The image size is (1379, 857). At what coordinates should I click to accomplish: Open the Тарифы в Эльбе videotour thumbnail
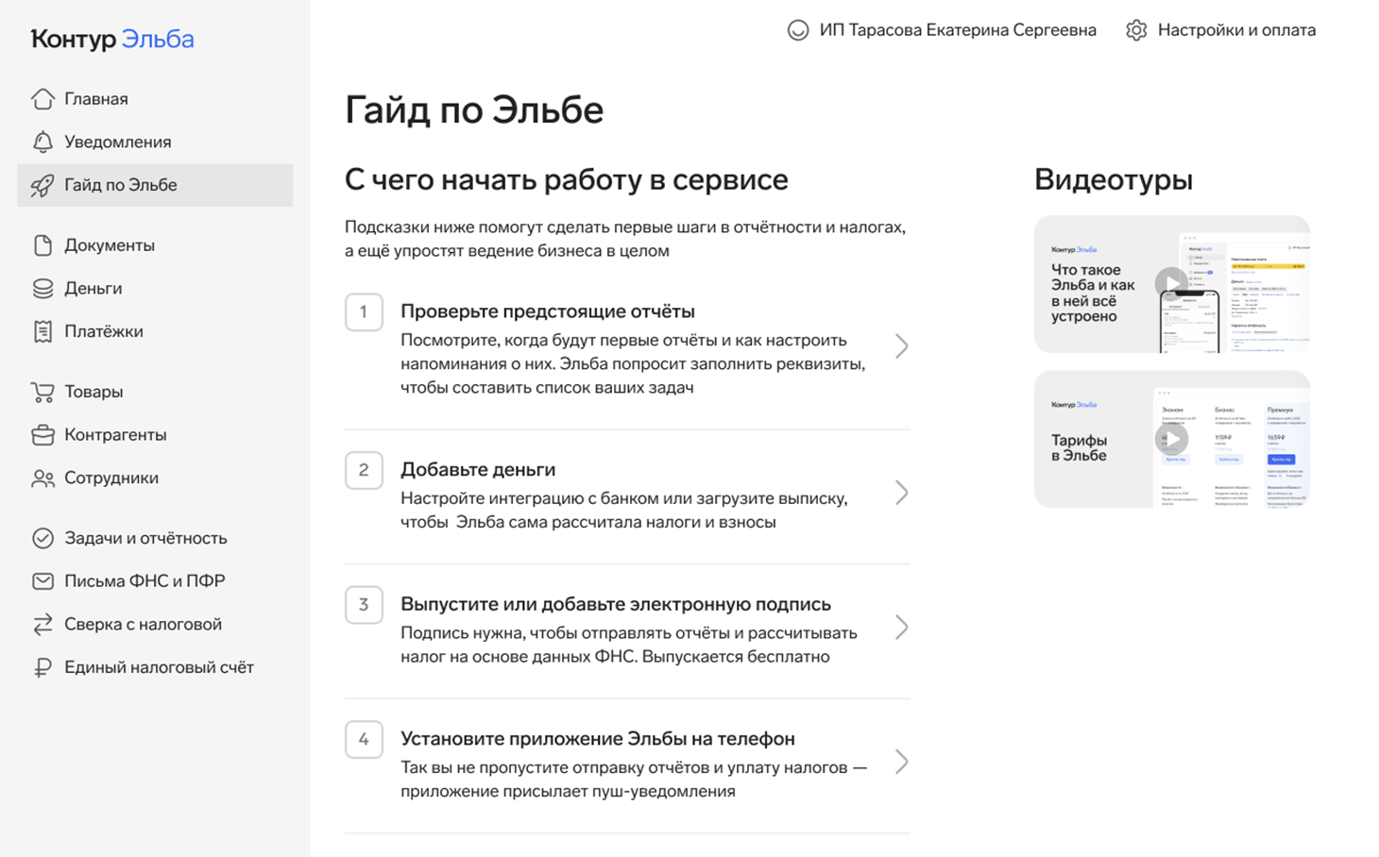pos(1172,439)
